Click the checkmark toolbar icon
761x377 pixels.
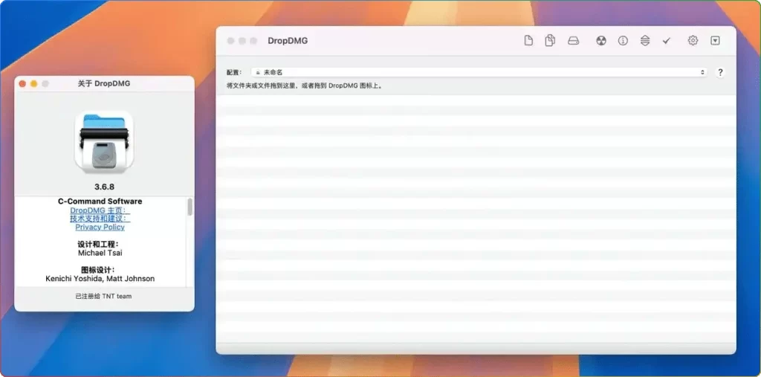(x=667, y=41)
